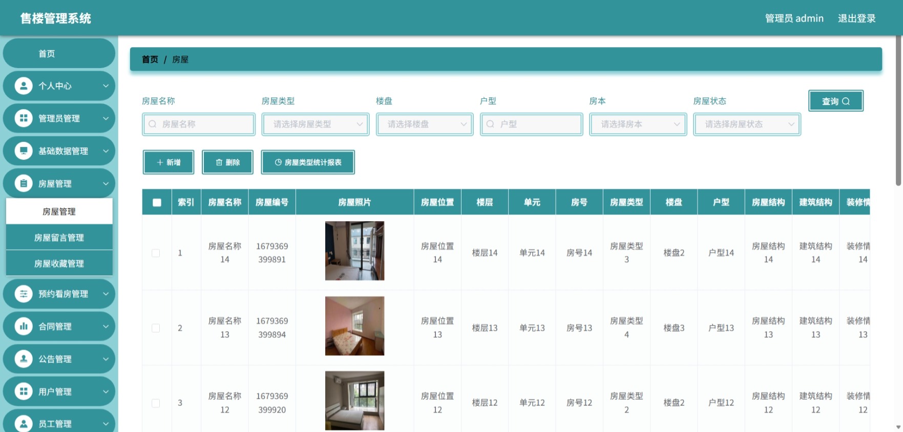
Task: Open 房屋留言管理 submenu item
Action: pos(59,237)
